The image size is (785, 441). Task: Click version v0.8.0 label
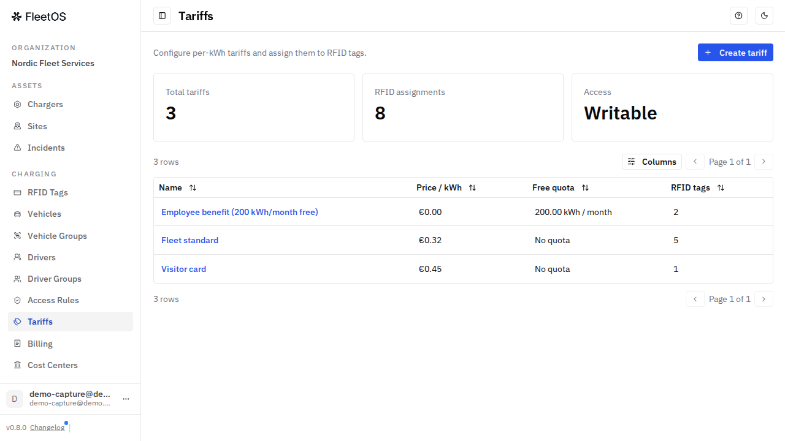click(x=16, y=428)
